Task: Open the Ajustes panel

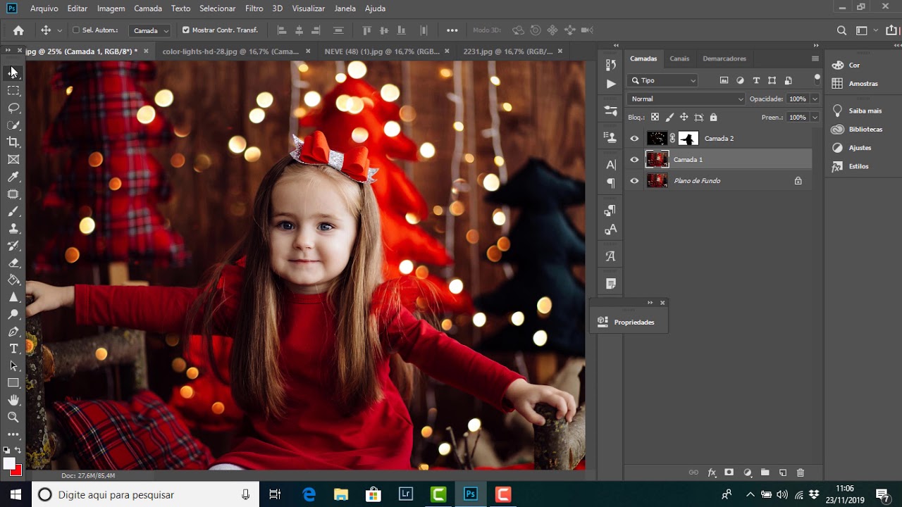Action: pyautogui.click(x=851, y=148)
